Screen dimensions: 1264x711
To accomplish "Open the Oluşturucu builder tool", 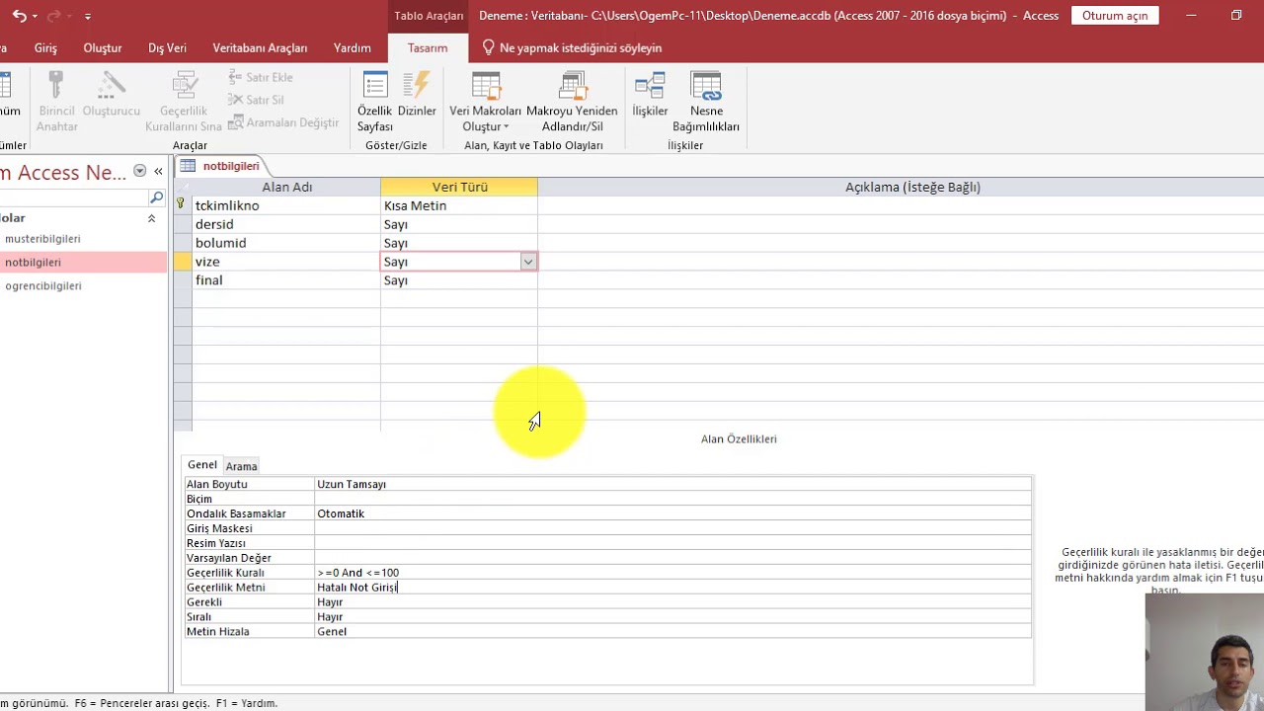I will tap(112, 94).
